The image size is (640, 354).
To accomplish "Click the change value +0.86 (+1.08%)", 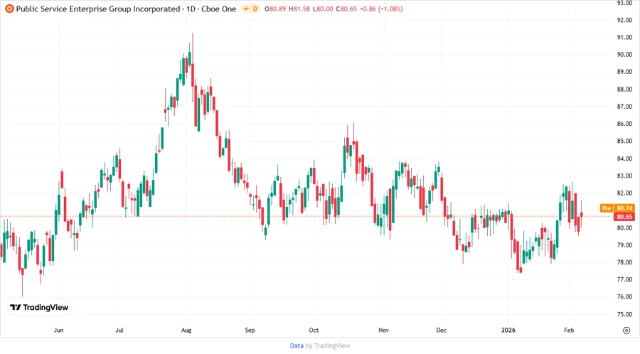I will (381, 9).
